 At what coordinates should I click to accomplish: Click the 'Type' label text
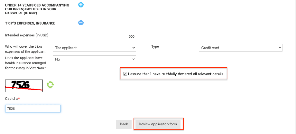(x=155, y=46)
